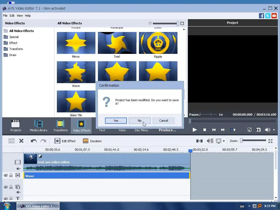The width and height of the screenshot is (280, 210).
Task: Open the Help menu
Action: coord(28,16)
